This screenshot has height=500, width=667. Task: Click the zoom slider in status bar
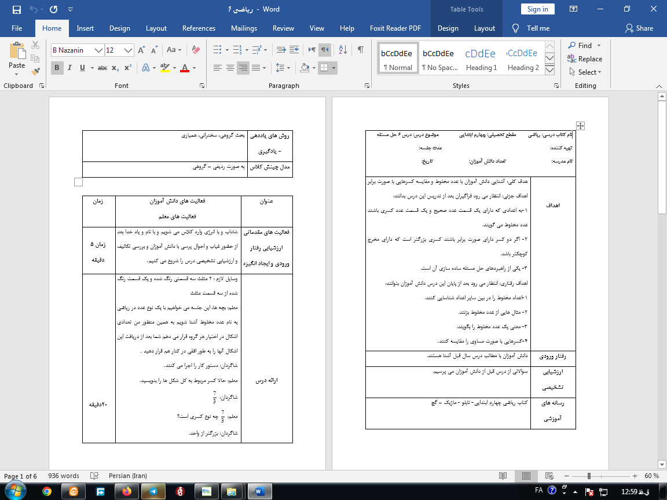pos(589,476)
